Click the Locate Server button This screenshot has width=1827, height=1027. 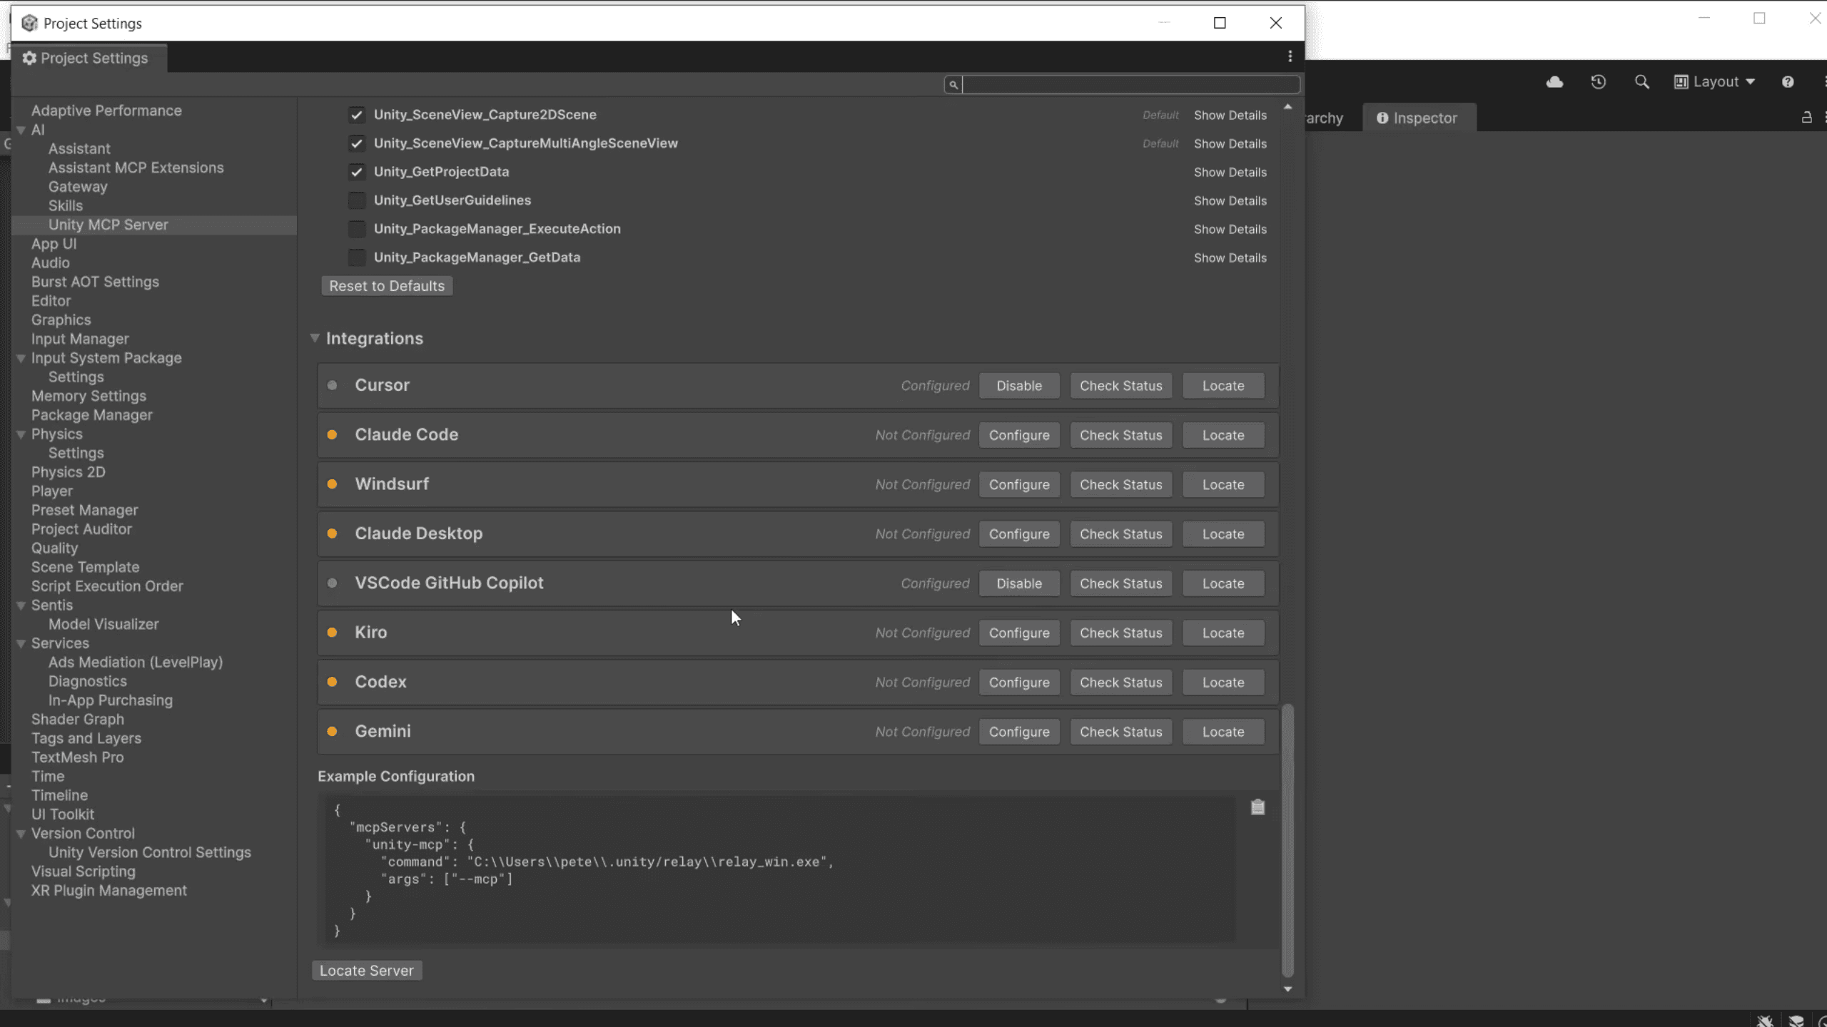[367, 971]
